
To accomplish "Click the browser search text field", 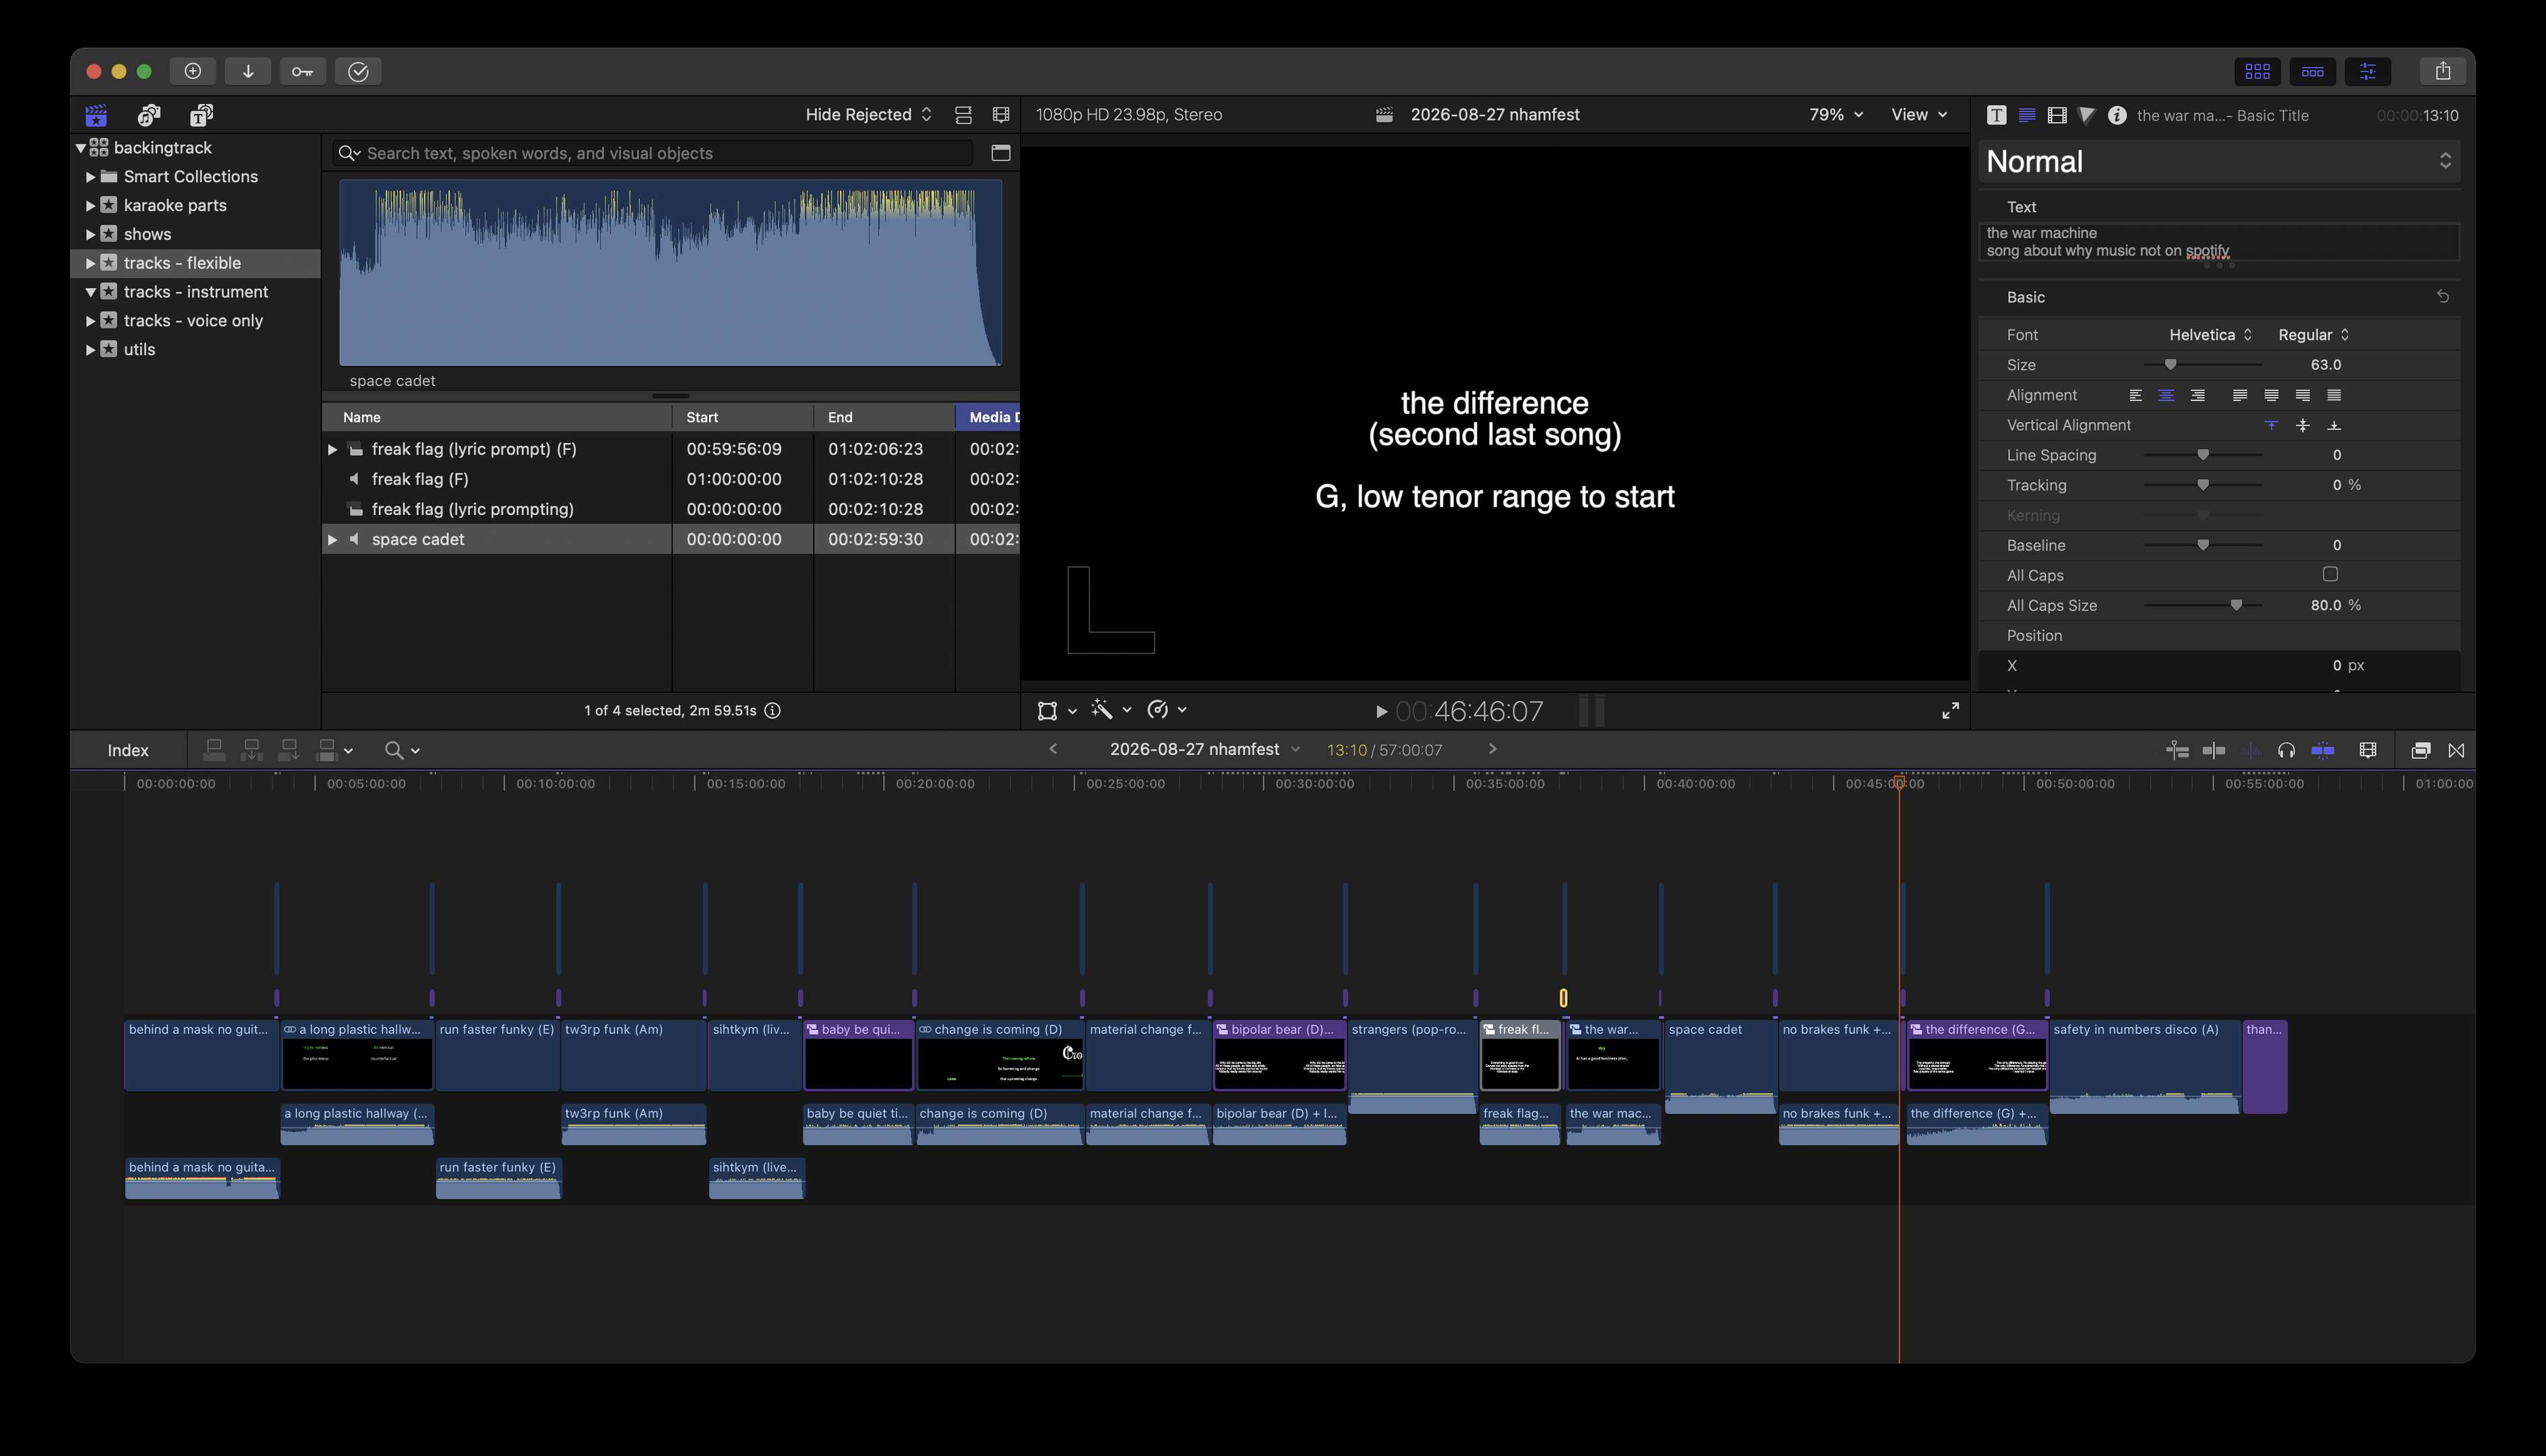I will click(652, 153).
